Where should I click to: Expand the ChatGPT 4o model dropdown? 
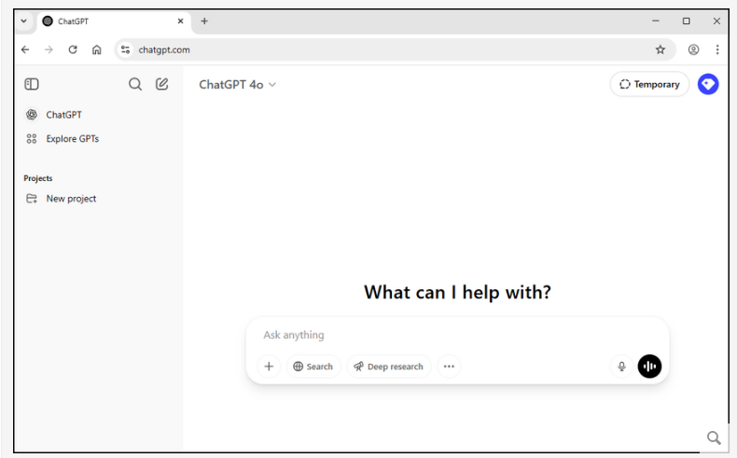238,84
